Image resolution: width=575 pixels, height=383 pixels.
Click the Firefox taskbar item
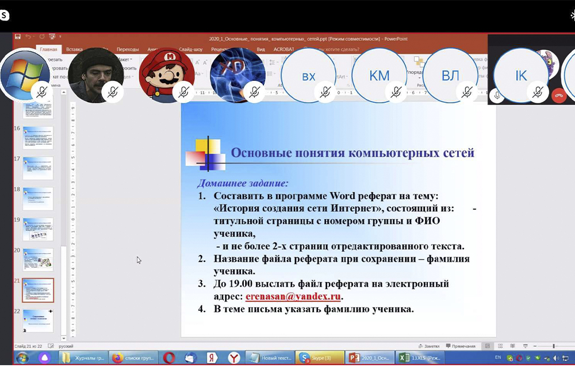tap(134, 358)
